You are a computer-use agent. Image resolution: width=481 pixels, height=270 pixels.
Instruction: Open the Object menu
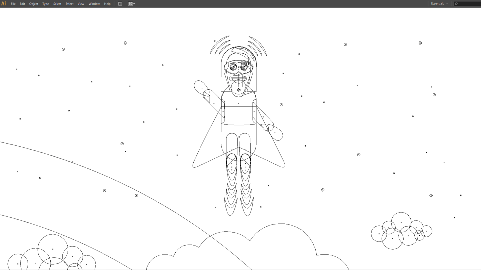click(x=34, y=4)
